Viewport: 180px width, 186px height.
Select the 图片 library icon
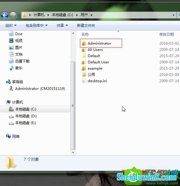[x=11, y=47]
